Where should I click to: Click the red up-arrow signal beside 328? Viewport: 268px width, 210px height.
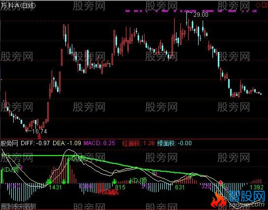pyautogui.click(x=220, y=183)
